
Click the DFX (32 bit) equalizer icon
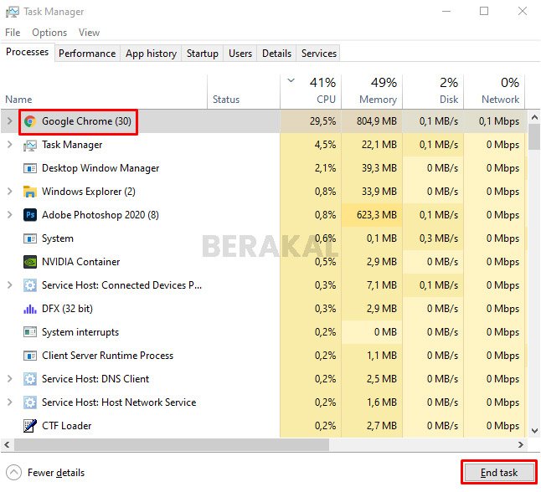click(x=30, y=309)
